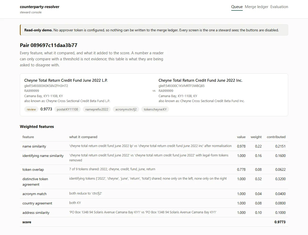Select the name similarity feature row
The height and width of the screenshot is (235, 308).
pos(154,146)
